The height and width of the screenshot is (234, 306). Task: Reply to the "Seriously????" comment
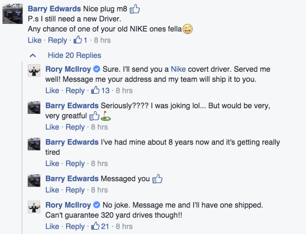pos(75,127)
